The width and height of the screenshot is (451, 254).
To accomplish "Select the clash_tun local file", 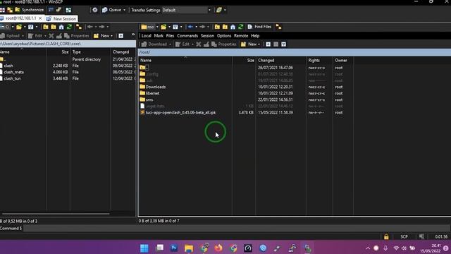I will 12,78.
